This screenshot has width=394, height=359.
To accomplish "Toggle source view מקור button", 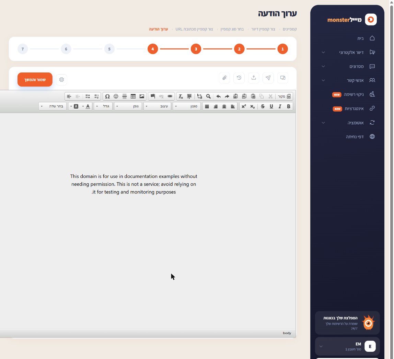I will coord(284,96).
